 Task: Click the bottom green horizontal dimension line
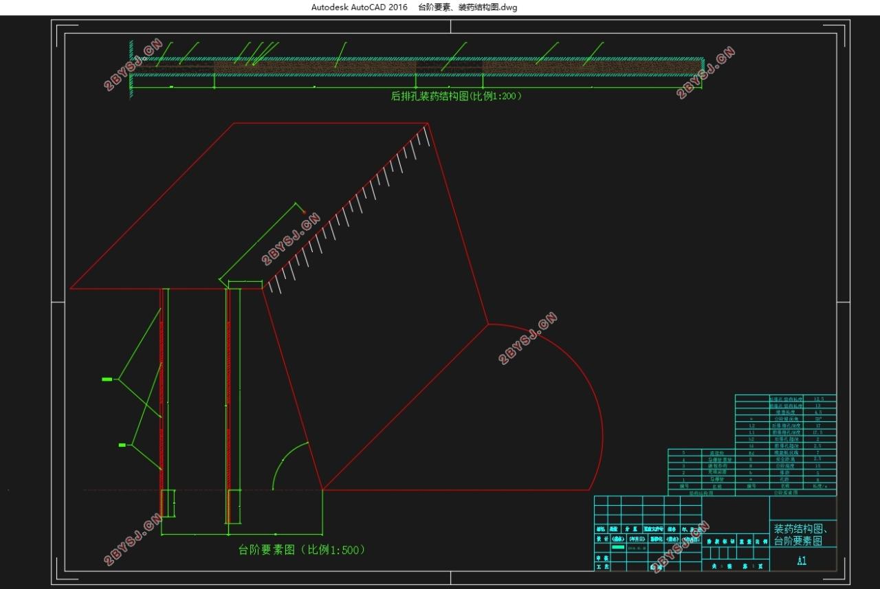[x=241, y=534]
